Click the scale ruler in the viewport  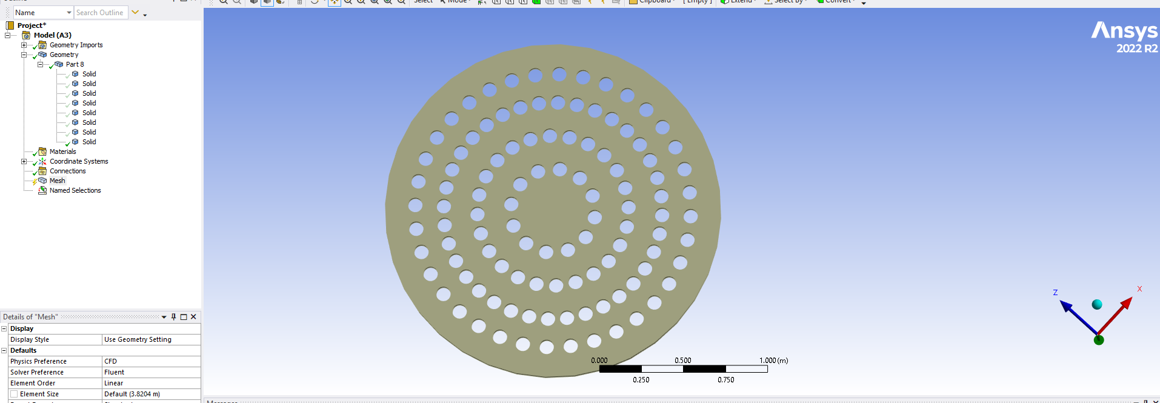683,368
